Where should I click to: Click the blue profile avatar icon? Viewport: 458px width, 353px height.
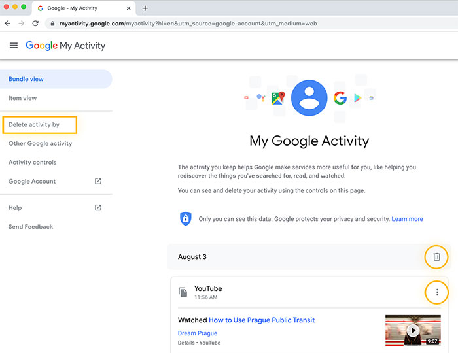[309, 98]
